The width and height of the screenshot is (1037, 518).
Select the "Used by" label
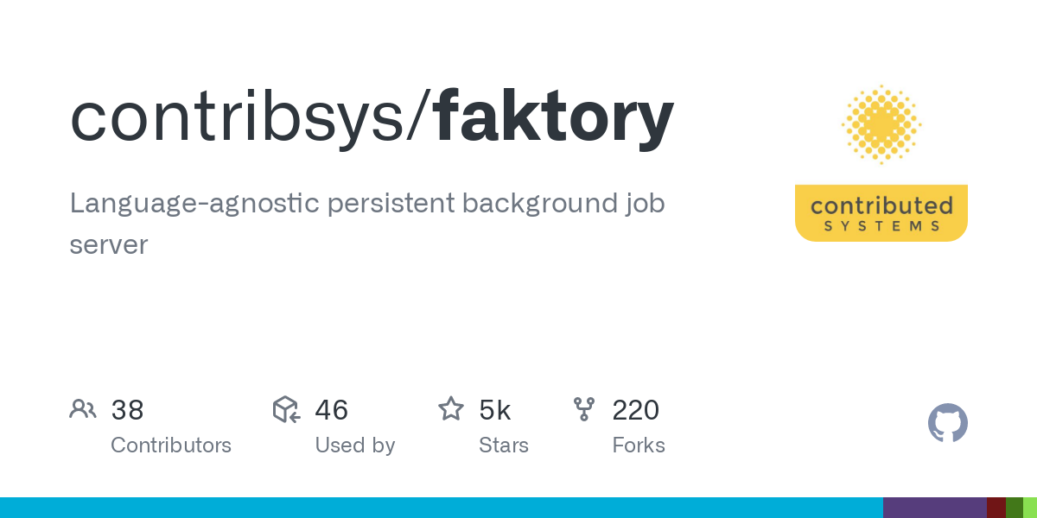(355, 445)
